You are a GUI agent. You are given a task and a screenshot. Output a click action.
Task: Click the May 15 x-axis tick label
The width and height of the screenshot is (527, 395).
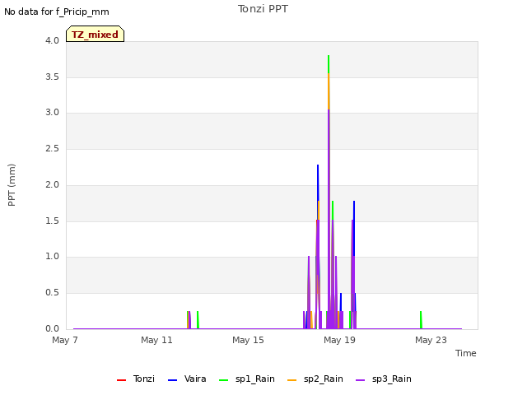pyautogui.click(x=248, y=340)
